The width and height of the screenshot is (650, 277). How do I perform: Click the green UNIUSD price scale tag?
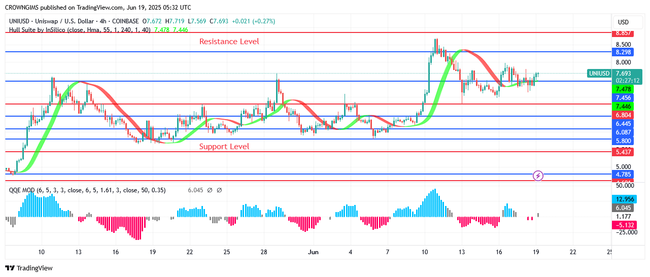coord(599,74)
